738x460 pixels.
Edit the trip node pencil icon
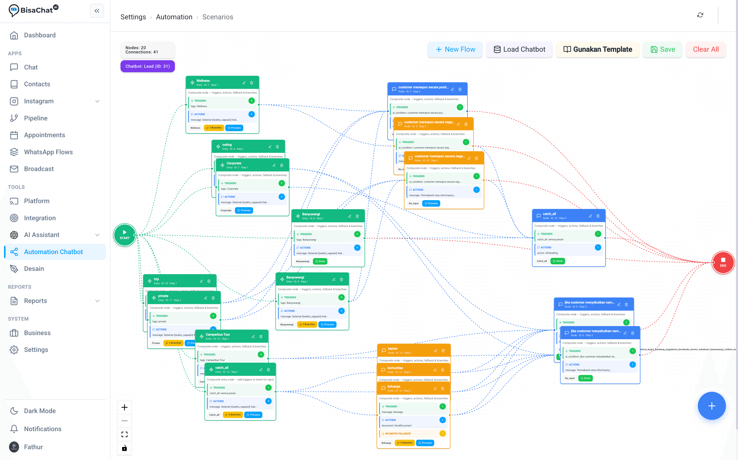201,281
